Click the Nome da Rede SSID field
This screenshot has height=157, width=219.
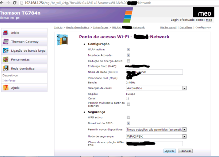(x=154, y=72)
